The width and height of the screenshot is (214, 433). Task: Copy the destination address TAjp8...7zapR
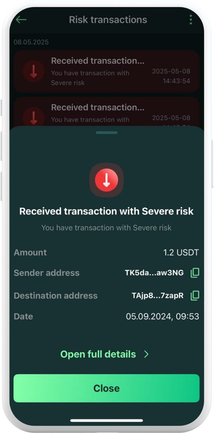195,296
